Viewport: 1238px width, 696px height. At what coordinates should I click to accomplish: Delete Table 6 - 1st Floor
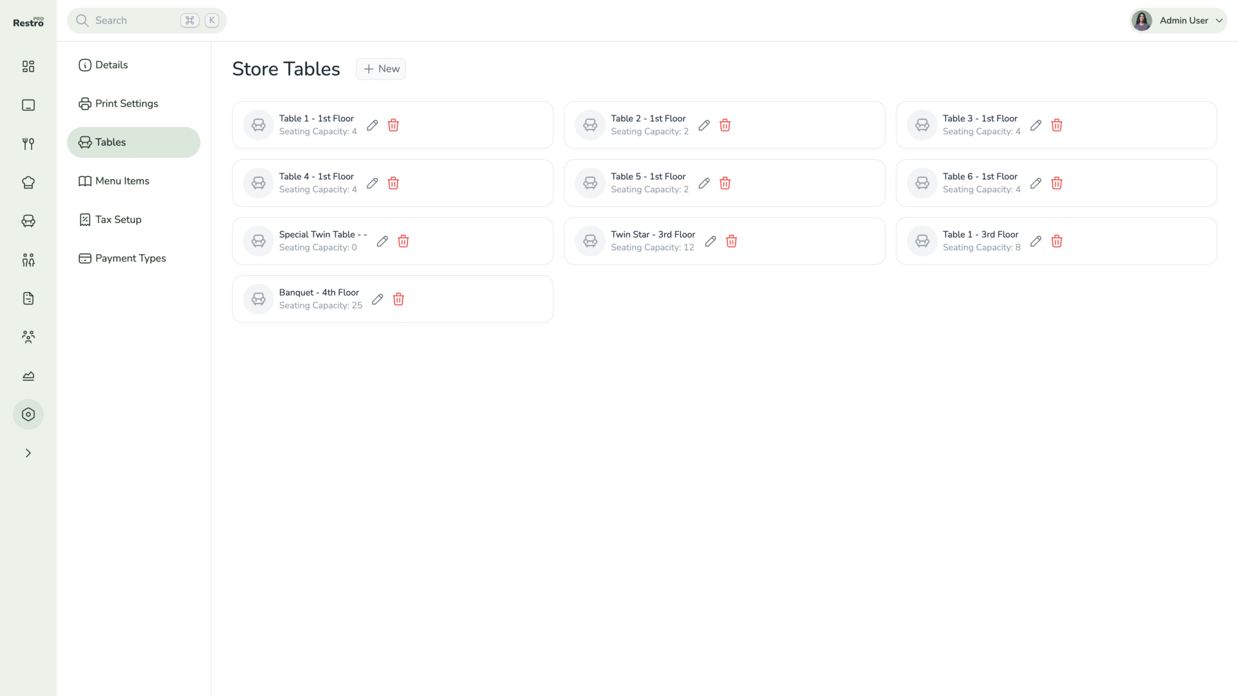1057,183
